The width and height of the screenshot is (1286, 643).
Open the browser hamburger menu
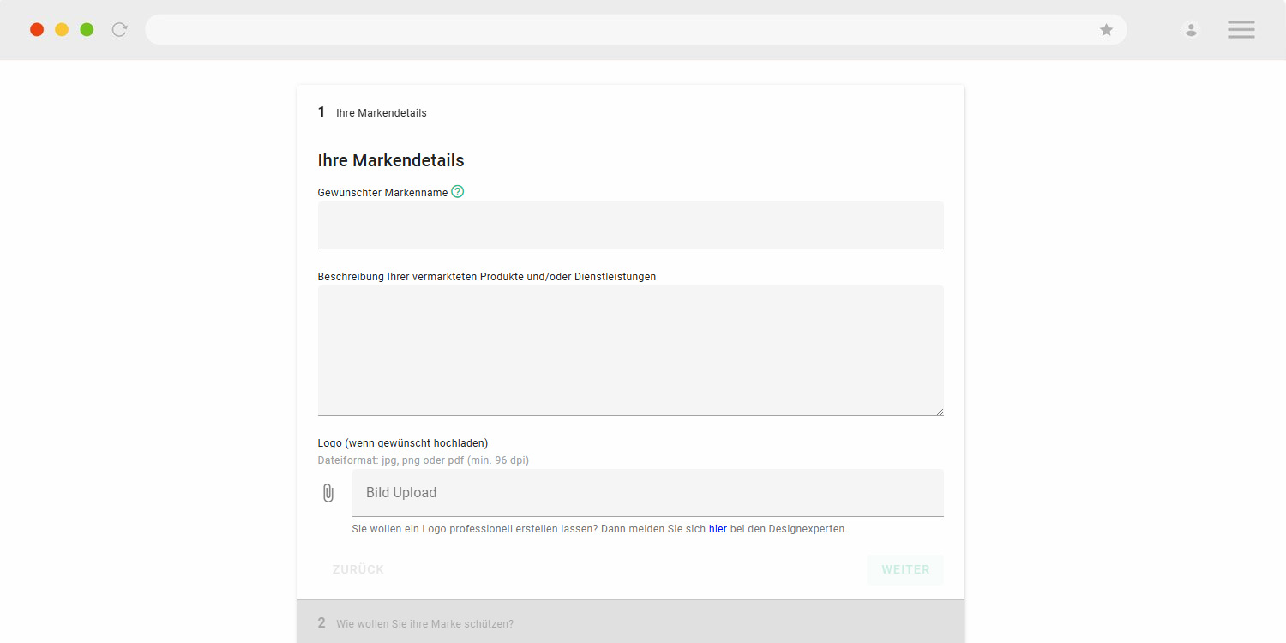[1241, 30]
